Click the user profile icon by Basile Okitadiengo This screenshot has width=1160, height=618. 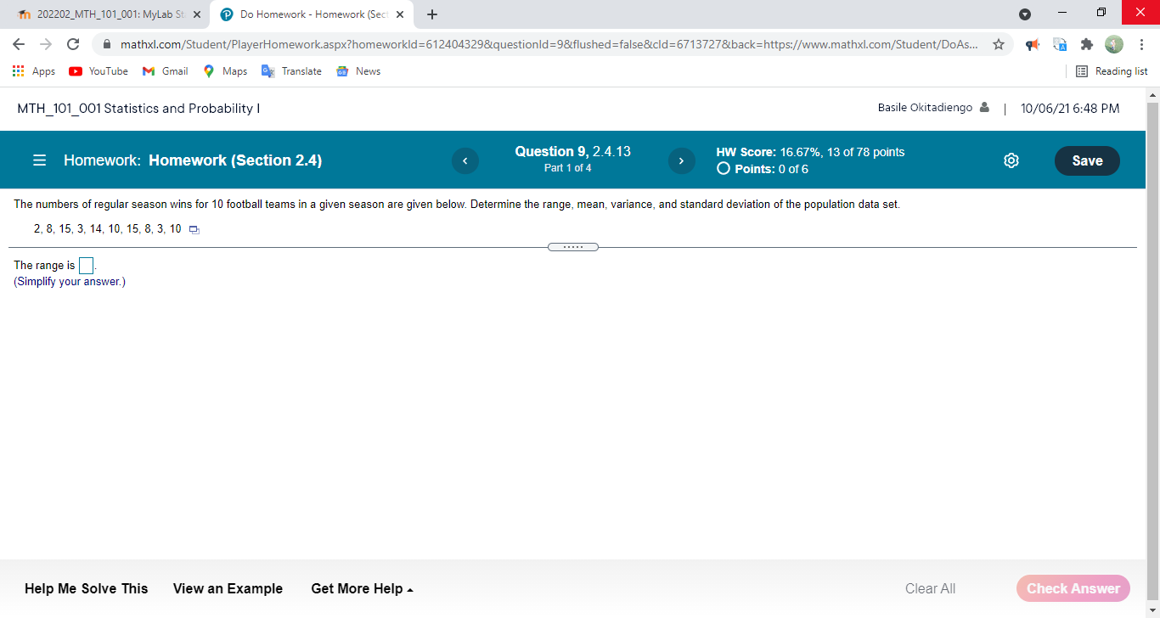click(x=984, y=108)
